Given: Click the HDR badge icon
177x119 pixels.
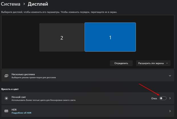Looking at the screenshot, I should pos(6,111).
